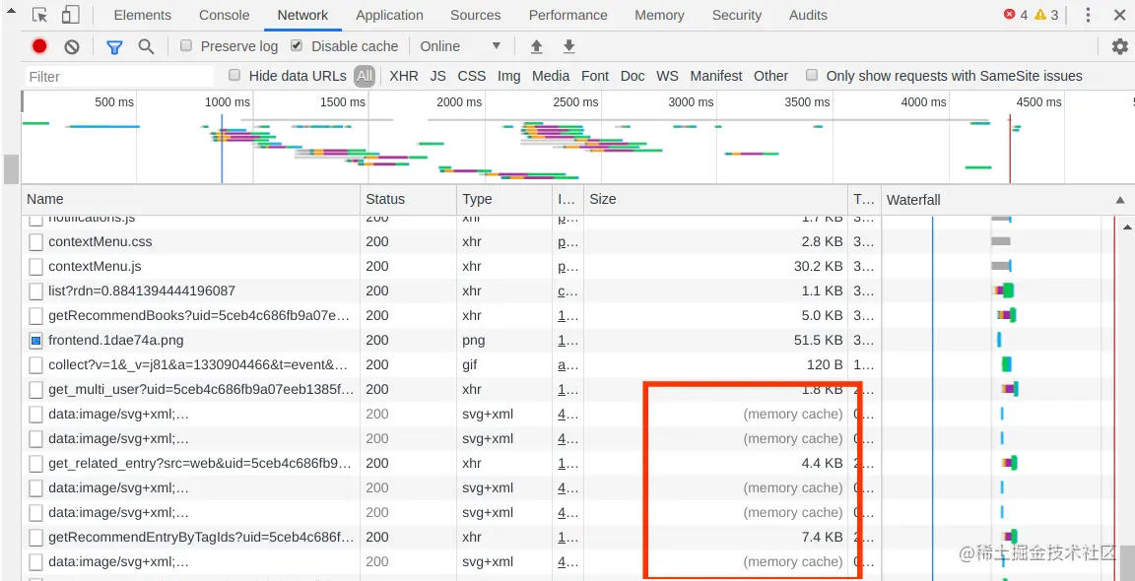
Task: Filter requests by CSS
Action: (x=472, y=75)
